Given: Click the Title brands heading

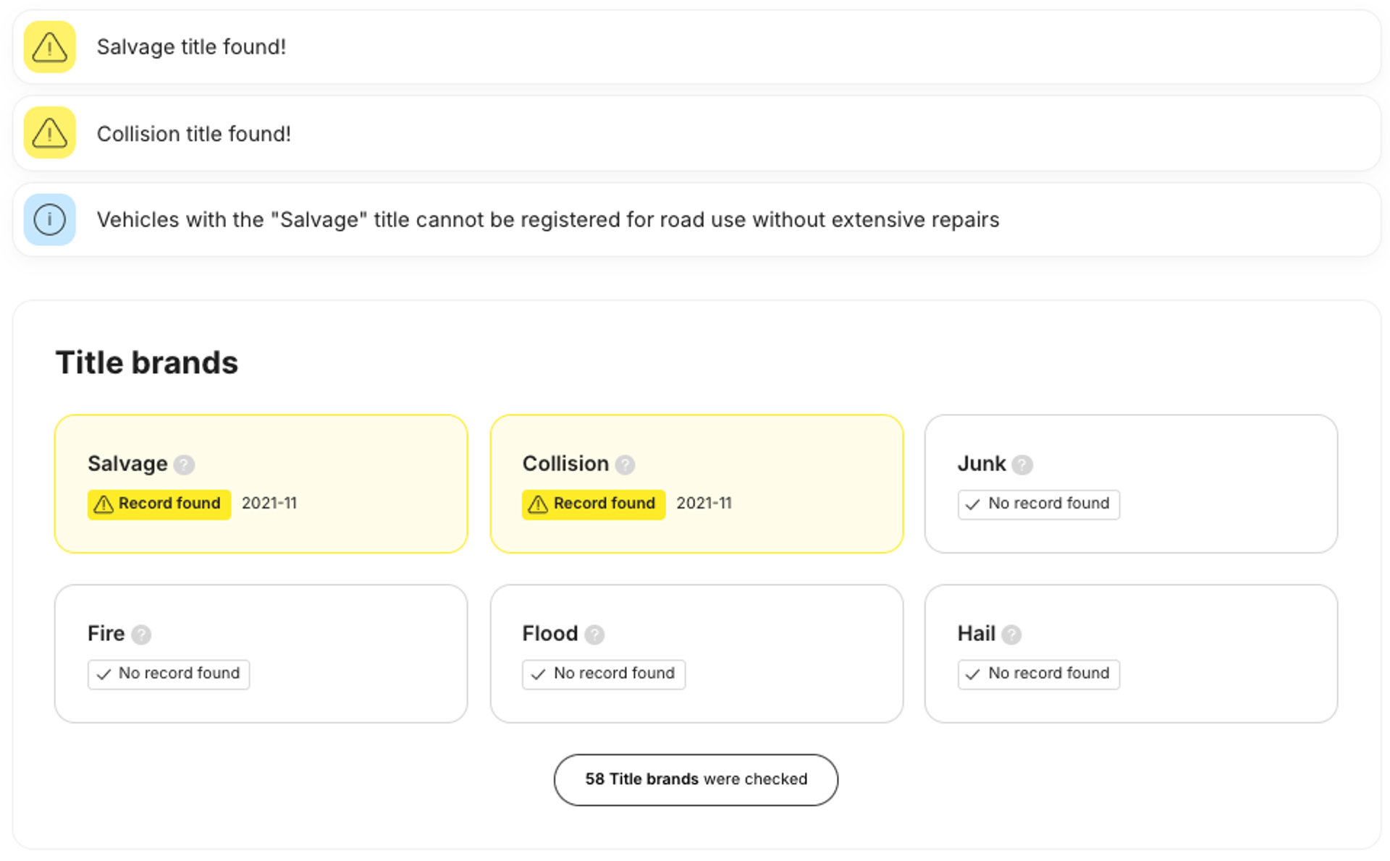Looking at the screenshot, I should (147, 362).
